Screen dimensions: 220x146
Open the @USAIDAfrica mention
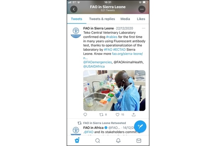(x=94, y=66)
